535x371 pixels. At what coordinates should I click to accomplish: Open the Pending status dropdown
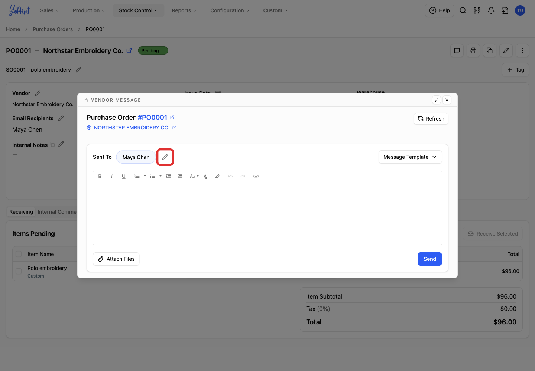pyautogui.click(x=153, y=50)
